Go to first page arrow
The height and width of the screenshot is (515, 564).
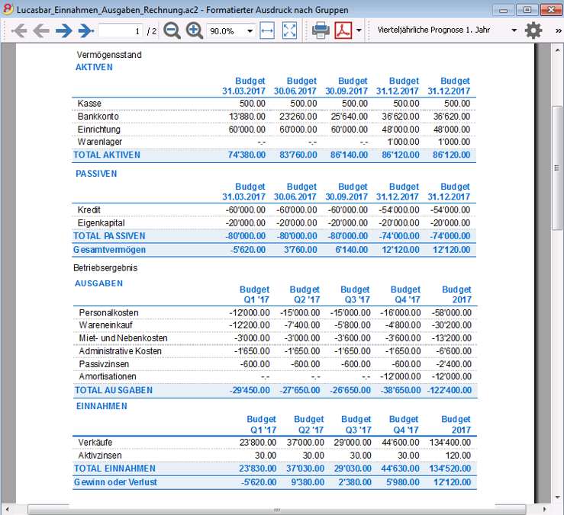pos(19,30)
